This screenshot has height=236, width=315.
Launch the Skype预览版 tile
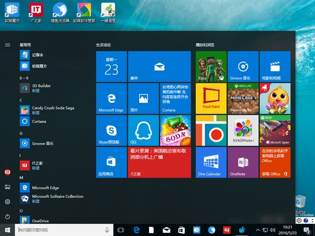point(111,130)
